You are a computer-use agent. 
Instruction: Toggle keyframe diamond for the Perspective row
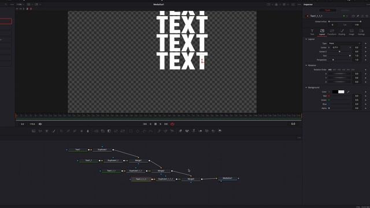coord(366,60)
